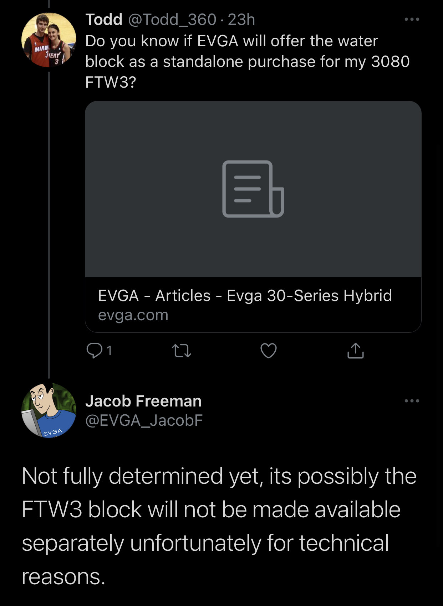Retweet Todd's tweet
This screenshot has width=443, height=606.
(182, 351)
